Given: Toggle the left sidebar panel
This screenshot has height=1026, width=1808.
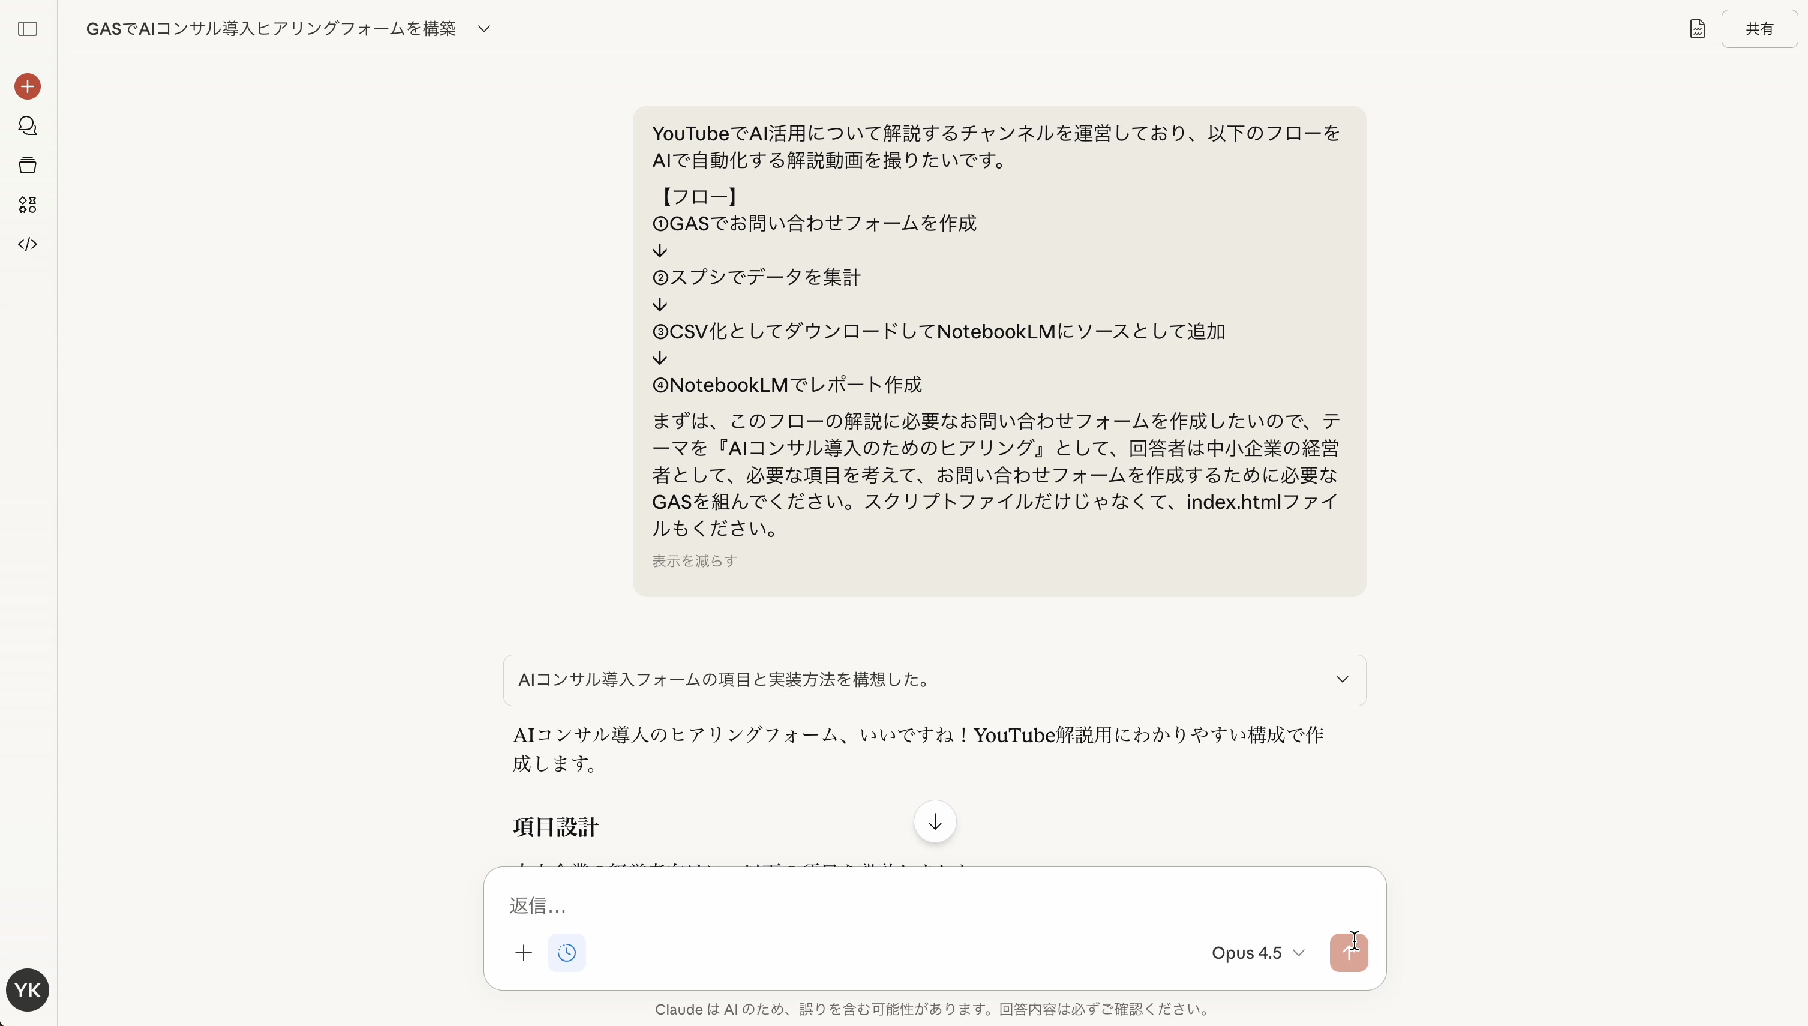Looking at the screenshot, I should (27, 29).
